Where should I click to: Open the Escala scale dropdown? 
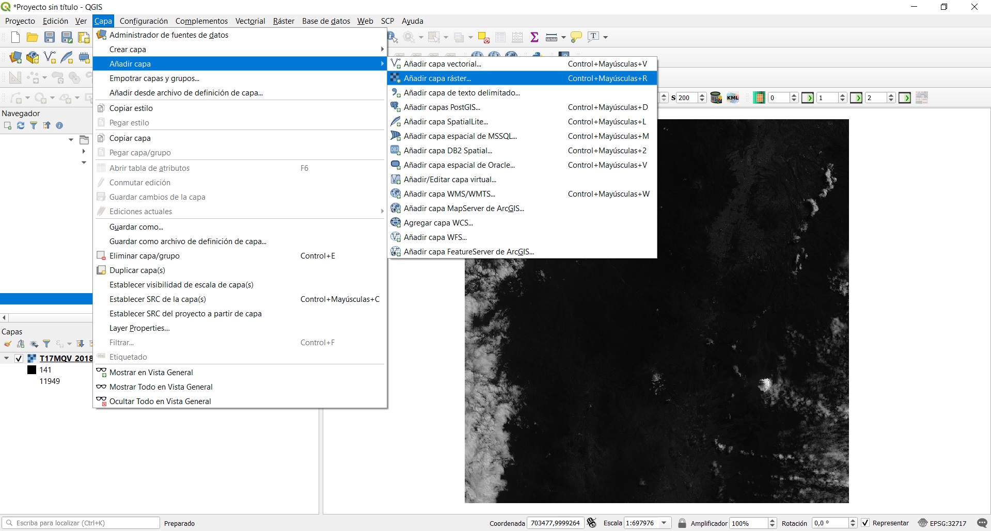[x=664, y=523]
